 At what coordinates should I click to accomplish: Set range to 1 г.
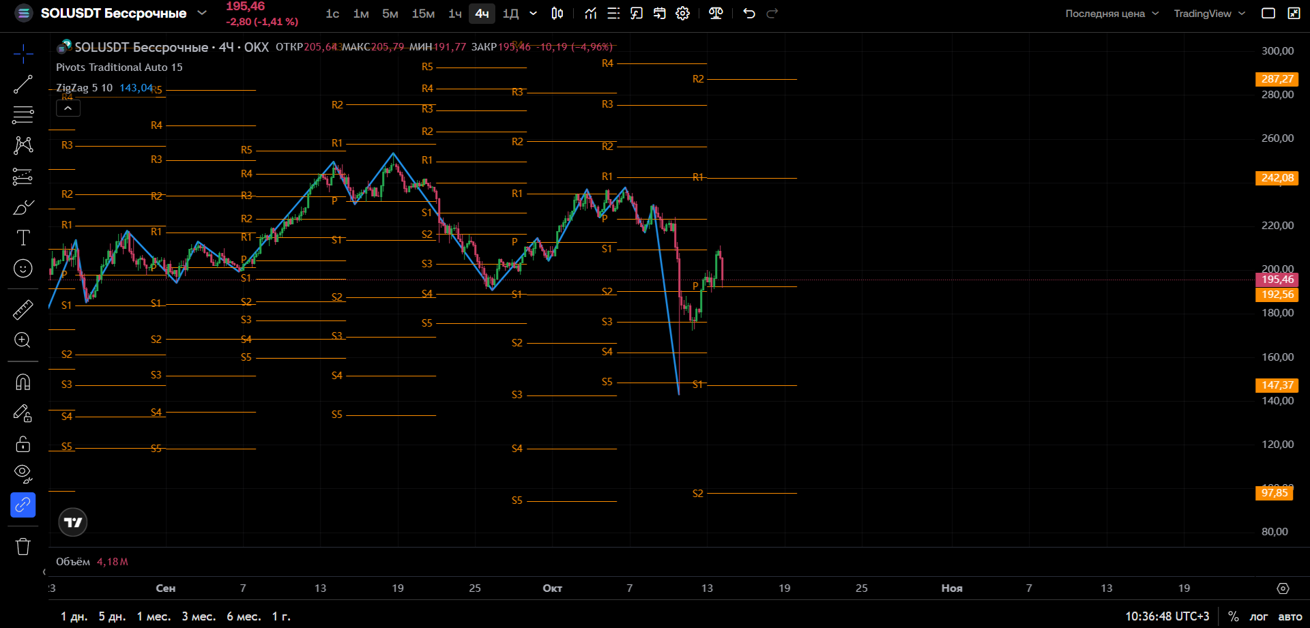click(281, 616)
